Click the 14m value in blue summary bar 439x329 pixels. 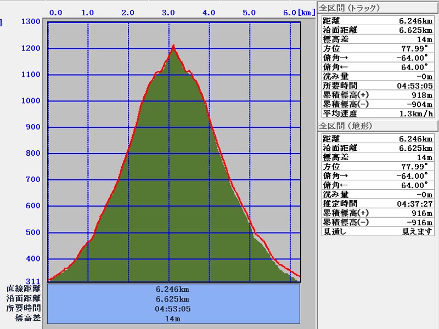click(x=173, y=319)
